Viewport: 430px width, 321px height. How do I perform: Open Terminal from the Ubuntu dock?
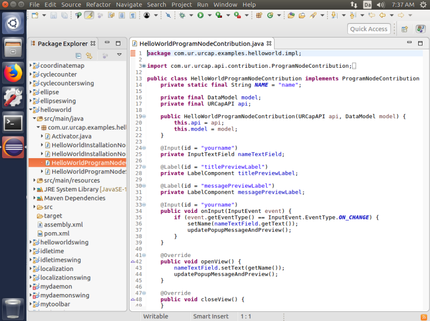click(x=13, y=123)
